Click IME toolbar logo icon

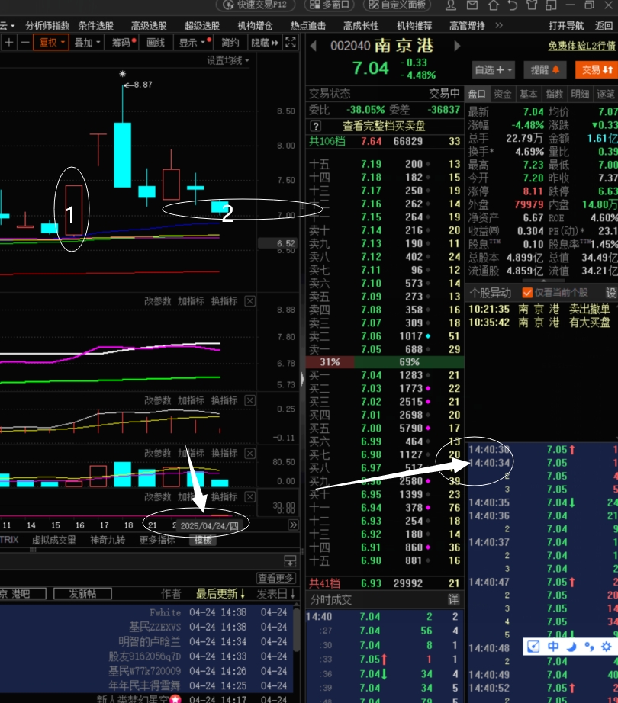pos(533,647)
